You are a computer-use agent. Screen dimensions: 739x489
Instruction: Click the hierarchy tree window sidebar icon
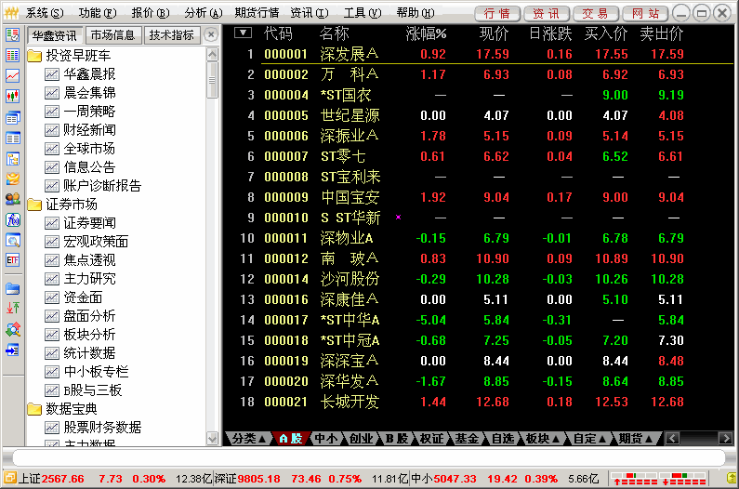pos(13,159)
